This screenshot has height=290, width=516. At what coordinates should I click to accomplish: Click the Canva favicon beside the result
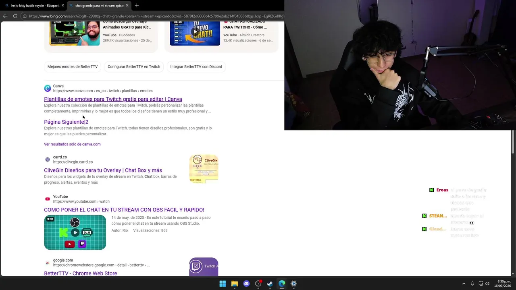48,88
